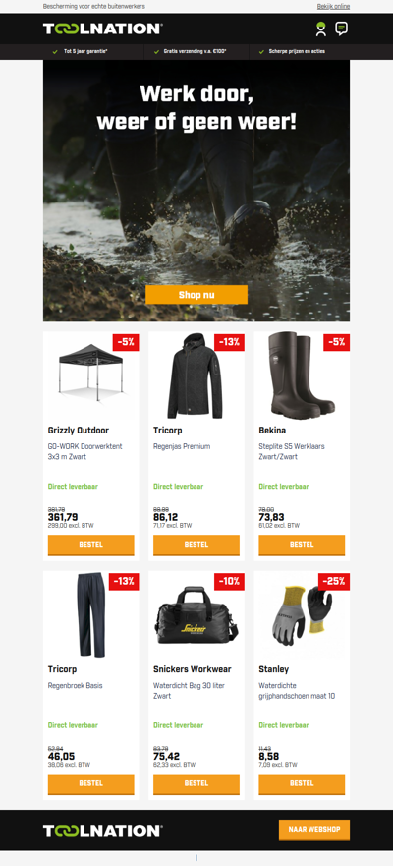Viewport: 393px width, 866px height.
Task: Click the -10% badge on Snickers bag
Action: (229, 581)
